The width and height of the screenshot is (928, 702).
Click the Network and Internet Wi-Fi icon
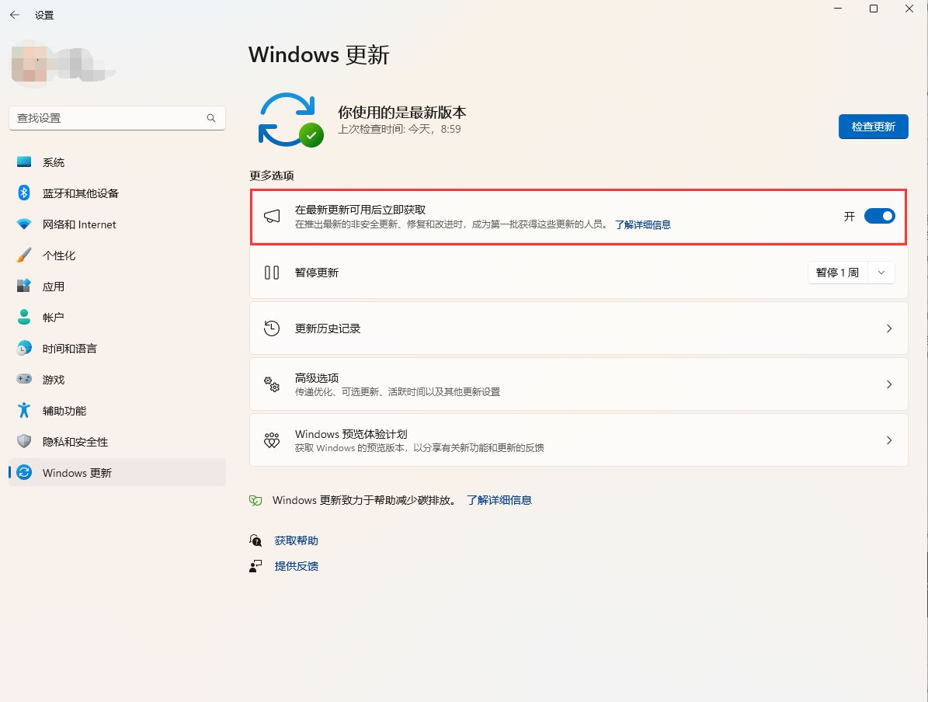24,224
